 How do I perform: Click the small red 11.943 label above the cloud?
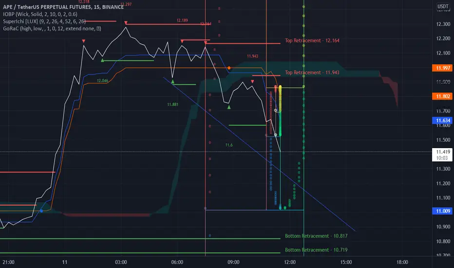[x=252, y=56]
